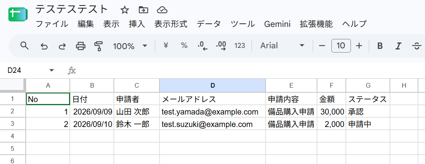Undo the last action

[x=44, y=46]
